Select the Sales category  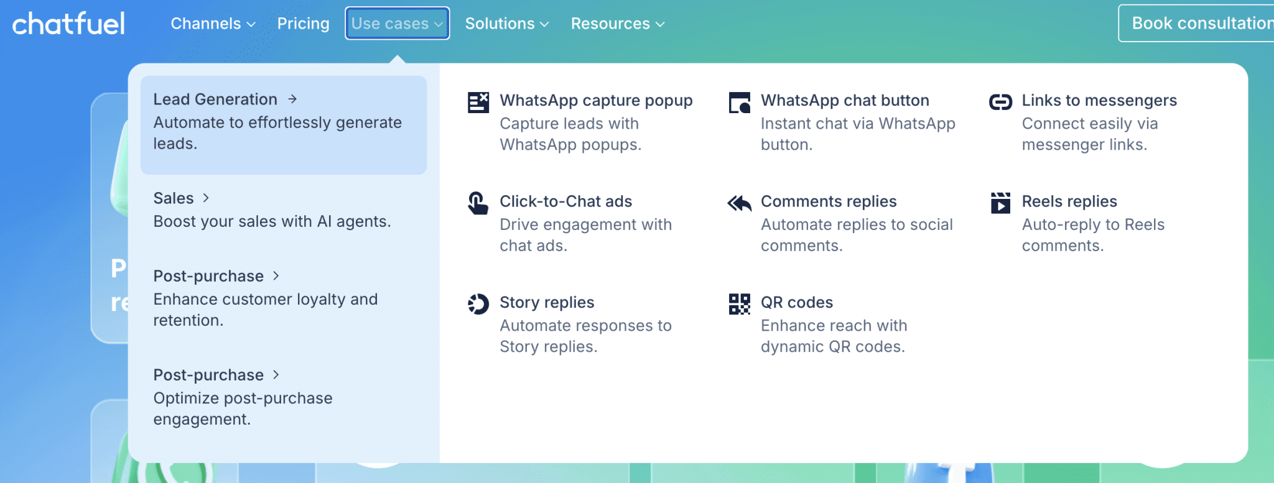(x=284, y=210)
